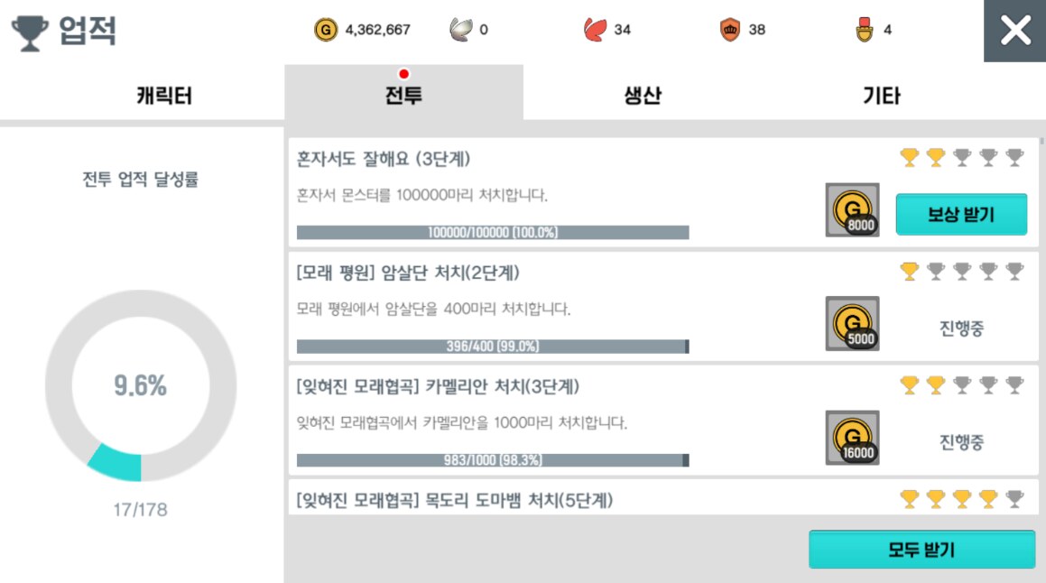1046x583 pixels.
Task: Tap the 983/1000 카멜리안 progress bar
Action: click(x=493, y=460)
